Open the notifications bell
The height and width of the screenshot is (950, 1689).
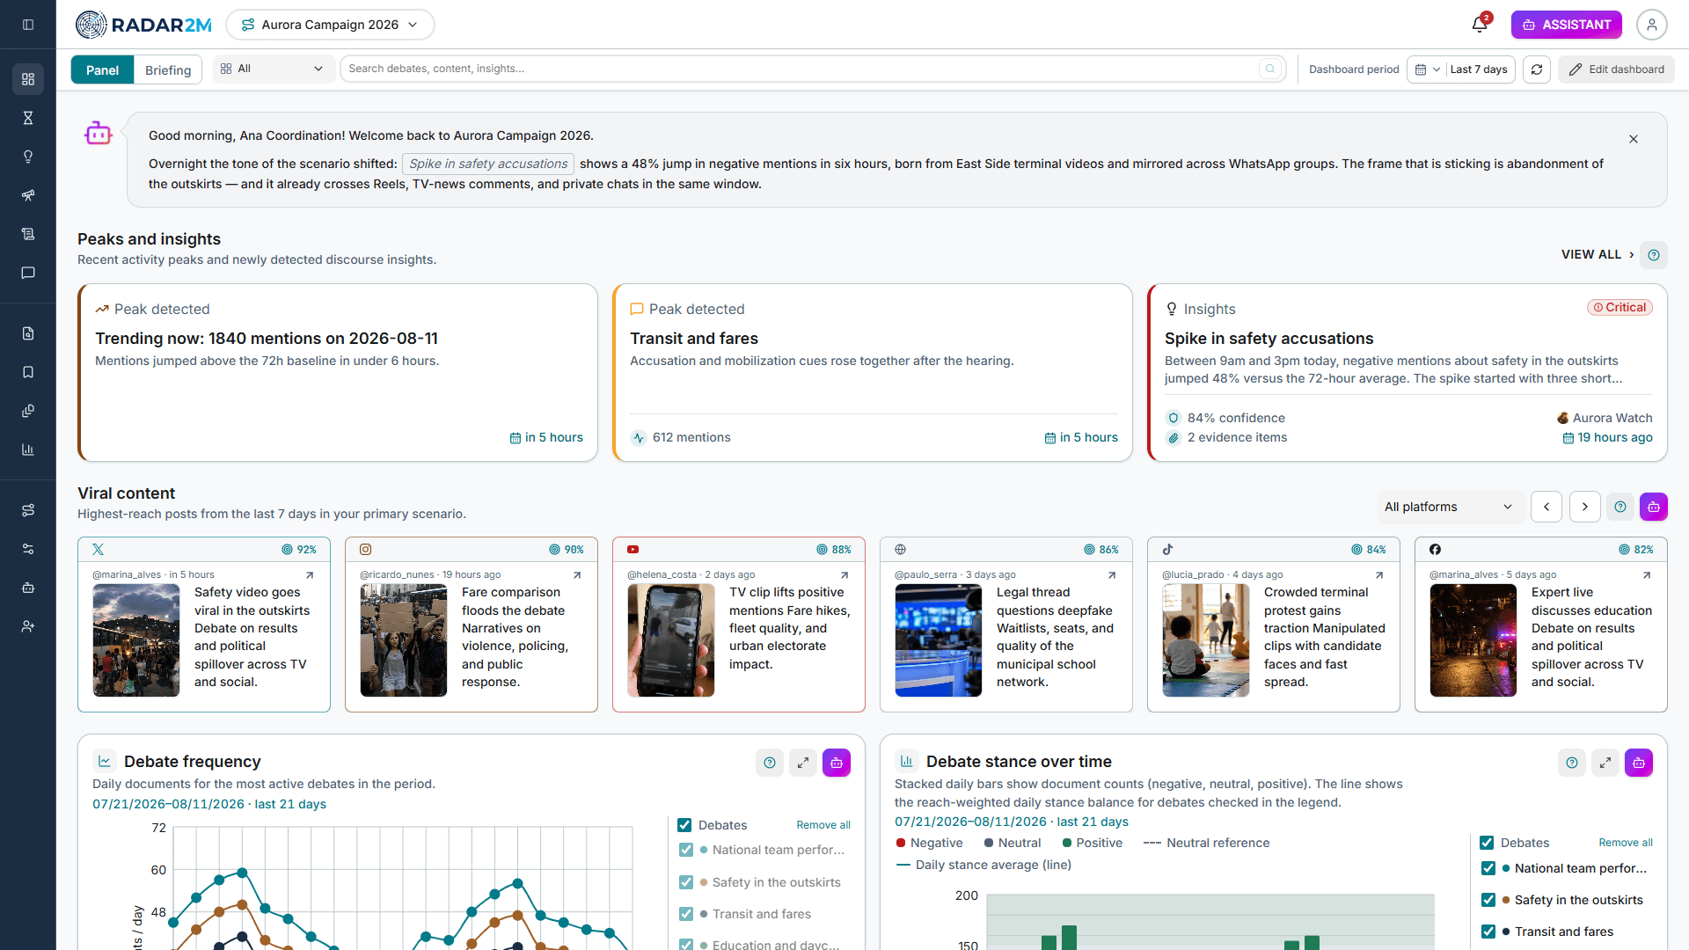pos(1481,25)
